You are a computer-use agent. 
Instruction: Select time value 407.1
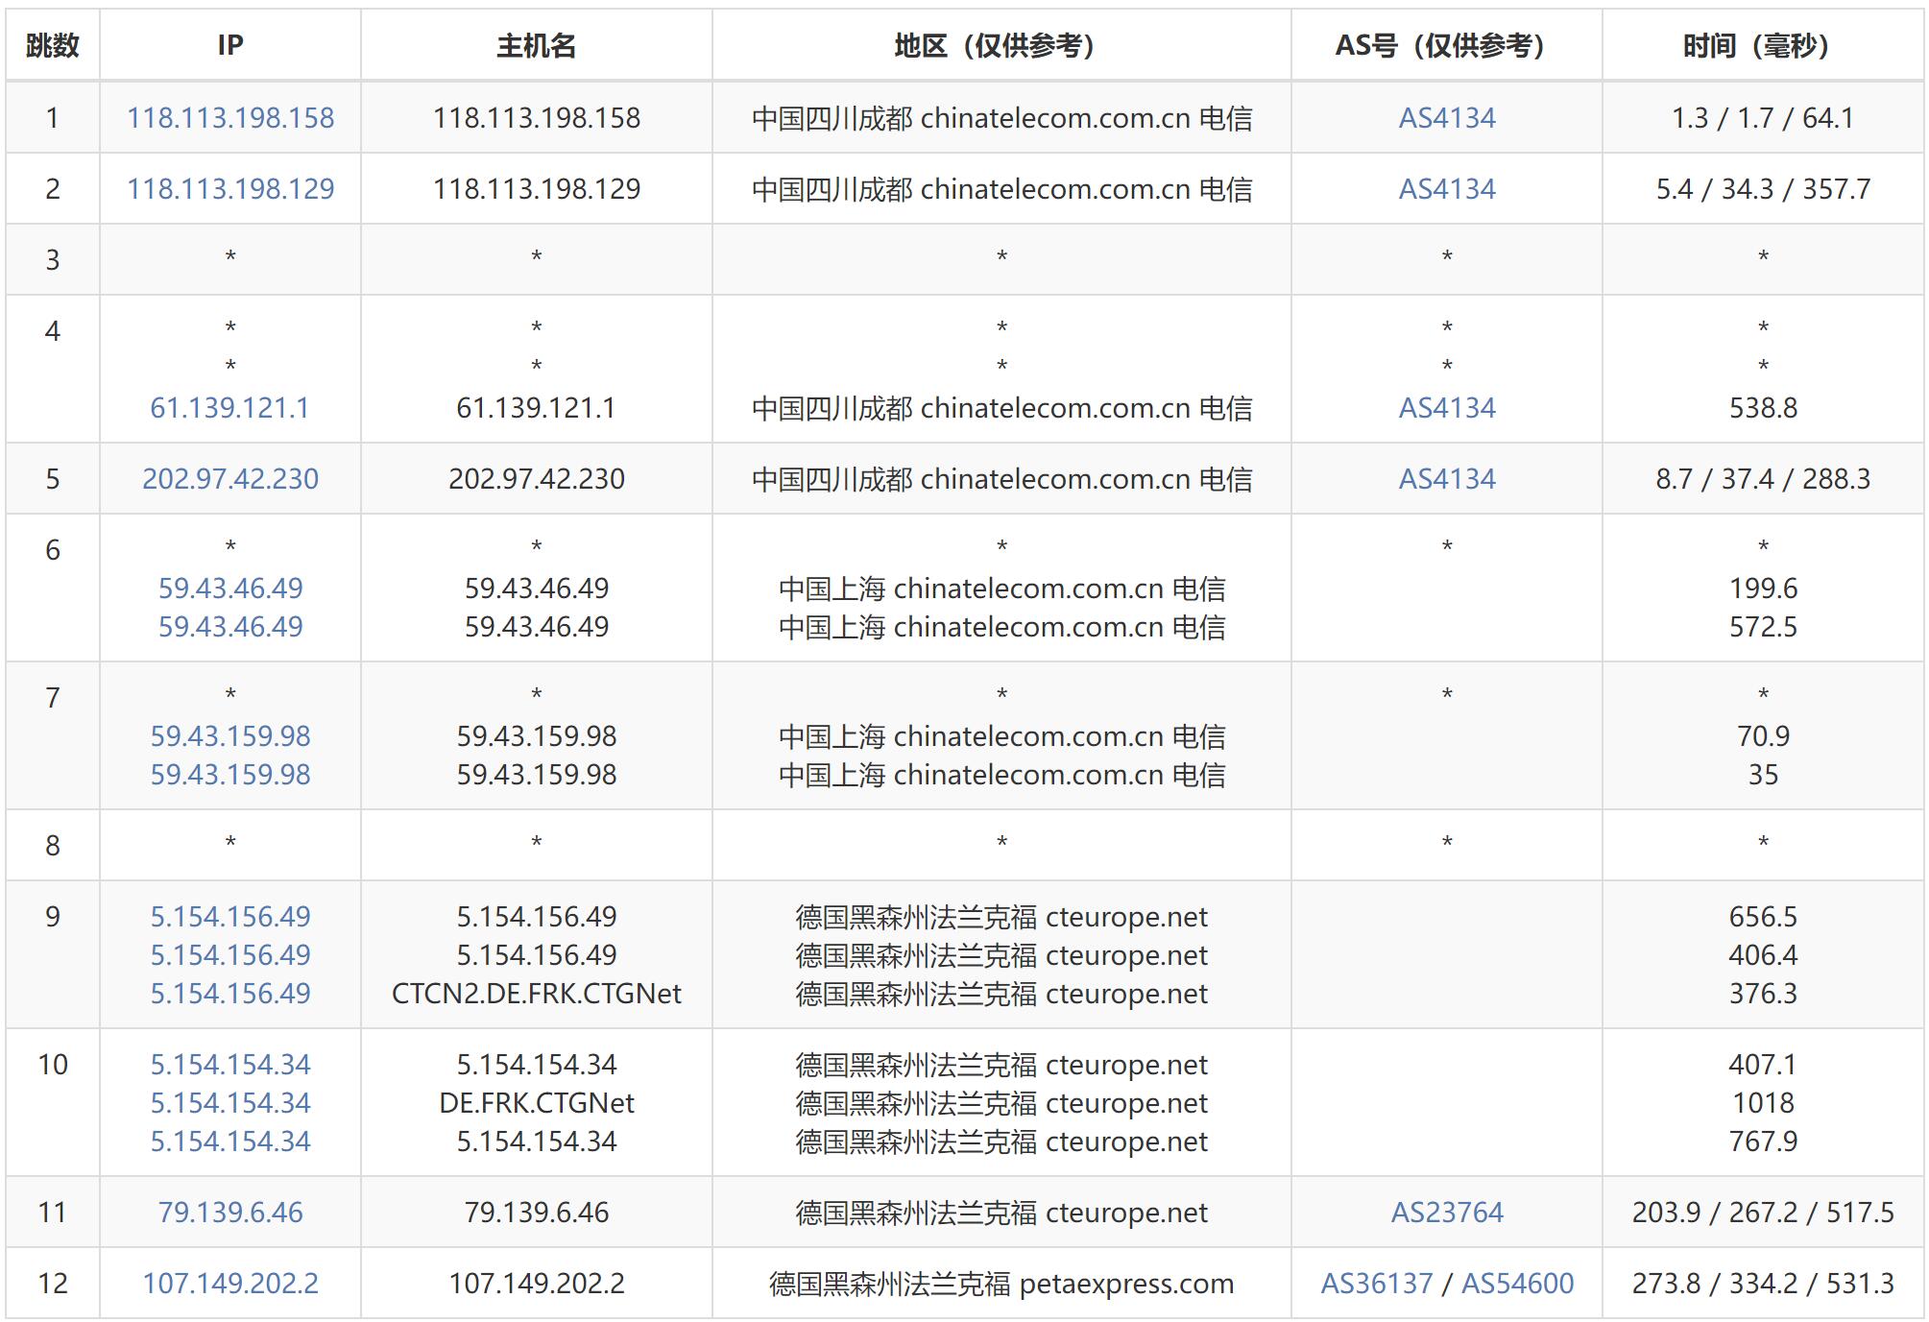tap(1763, 1065)
